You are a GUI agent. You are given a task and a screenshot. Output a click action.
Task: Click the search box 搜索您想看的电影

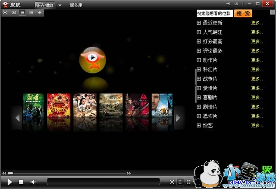215,13
